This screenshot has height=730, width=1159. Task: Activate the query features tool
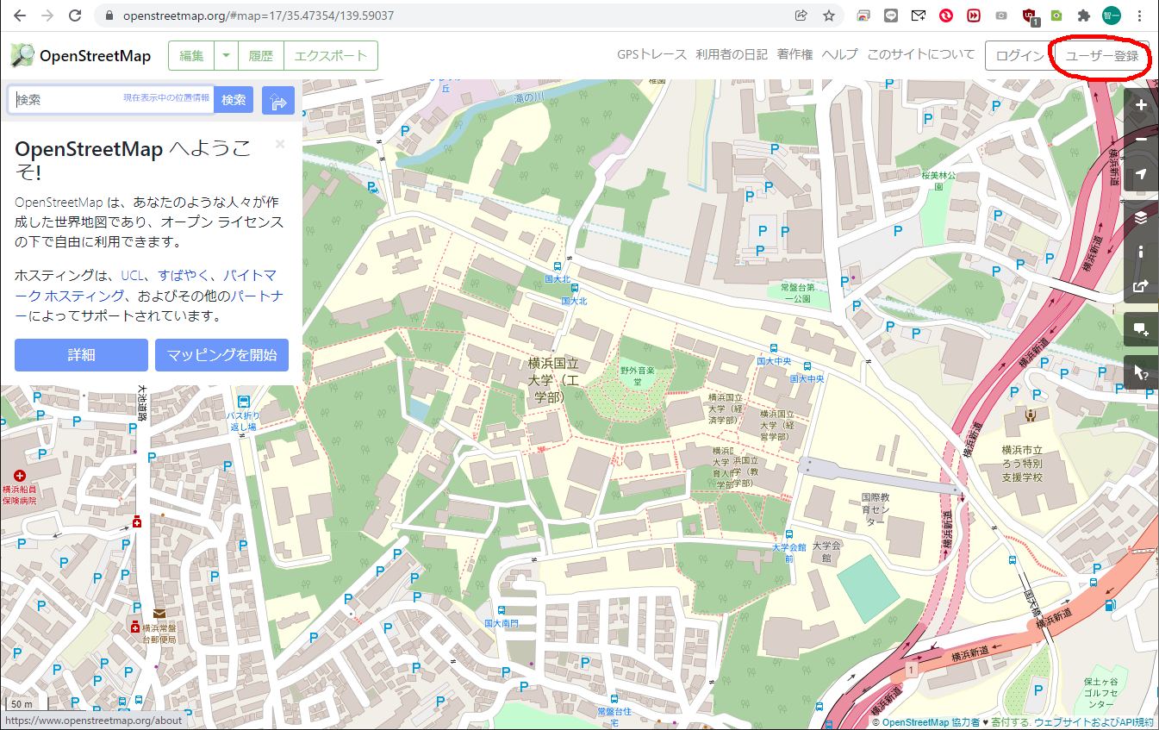(x=1141, y=372)
